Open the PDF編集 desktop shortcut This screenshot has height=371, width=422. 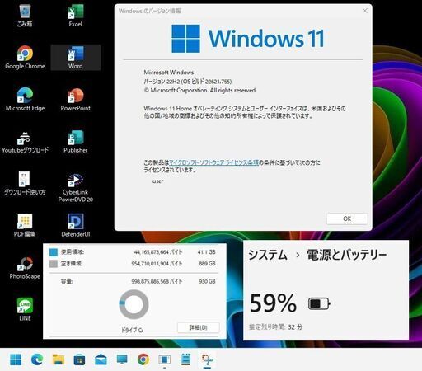25,225
